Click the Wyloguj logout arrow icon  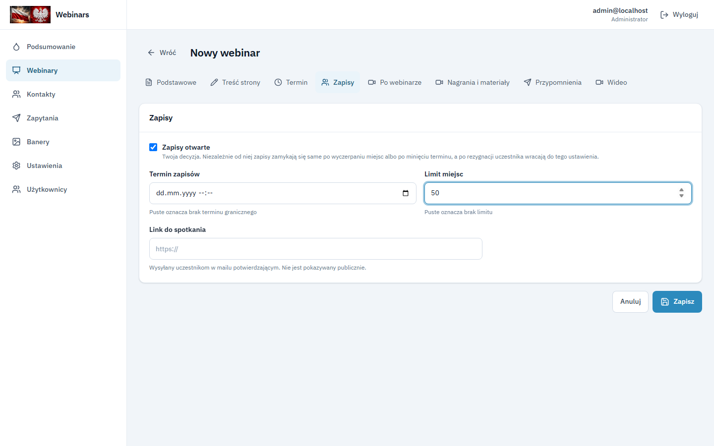(664, 15)
